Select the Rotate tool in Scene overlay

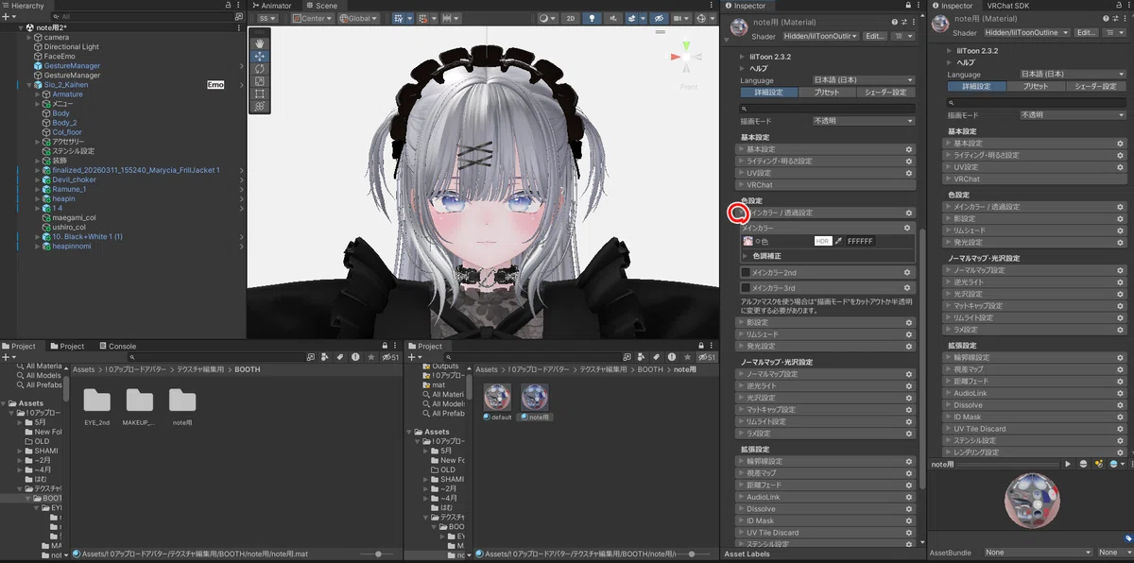(x=260, y=69)
